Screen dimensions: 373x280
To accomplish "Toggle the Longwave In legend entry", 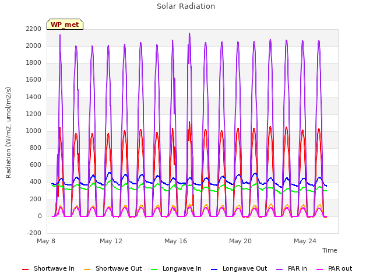I will tap(176, 268).
